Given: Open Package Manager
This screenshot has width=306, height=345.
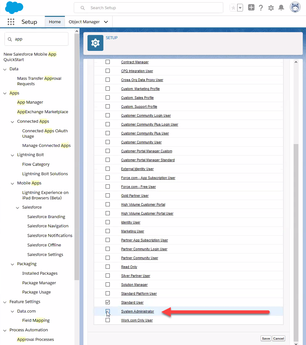Looking at the screenshot, I should [x=39, y=283].
